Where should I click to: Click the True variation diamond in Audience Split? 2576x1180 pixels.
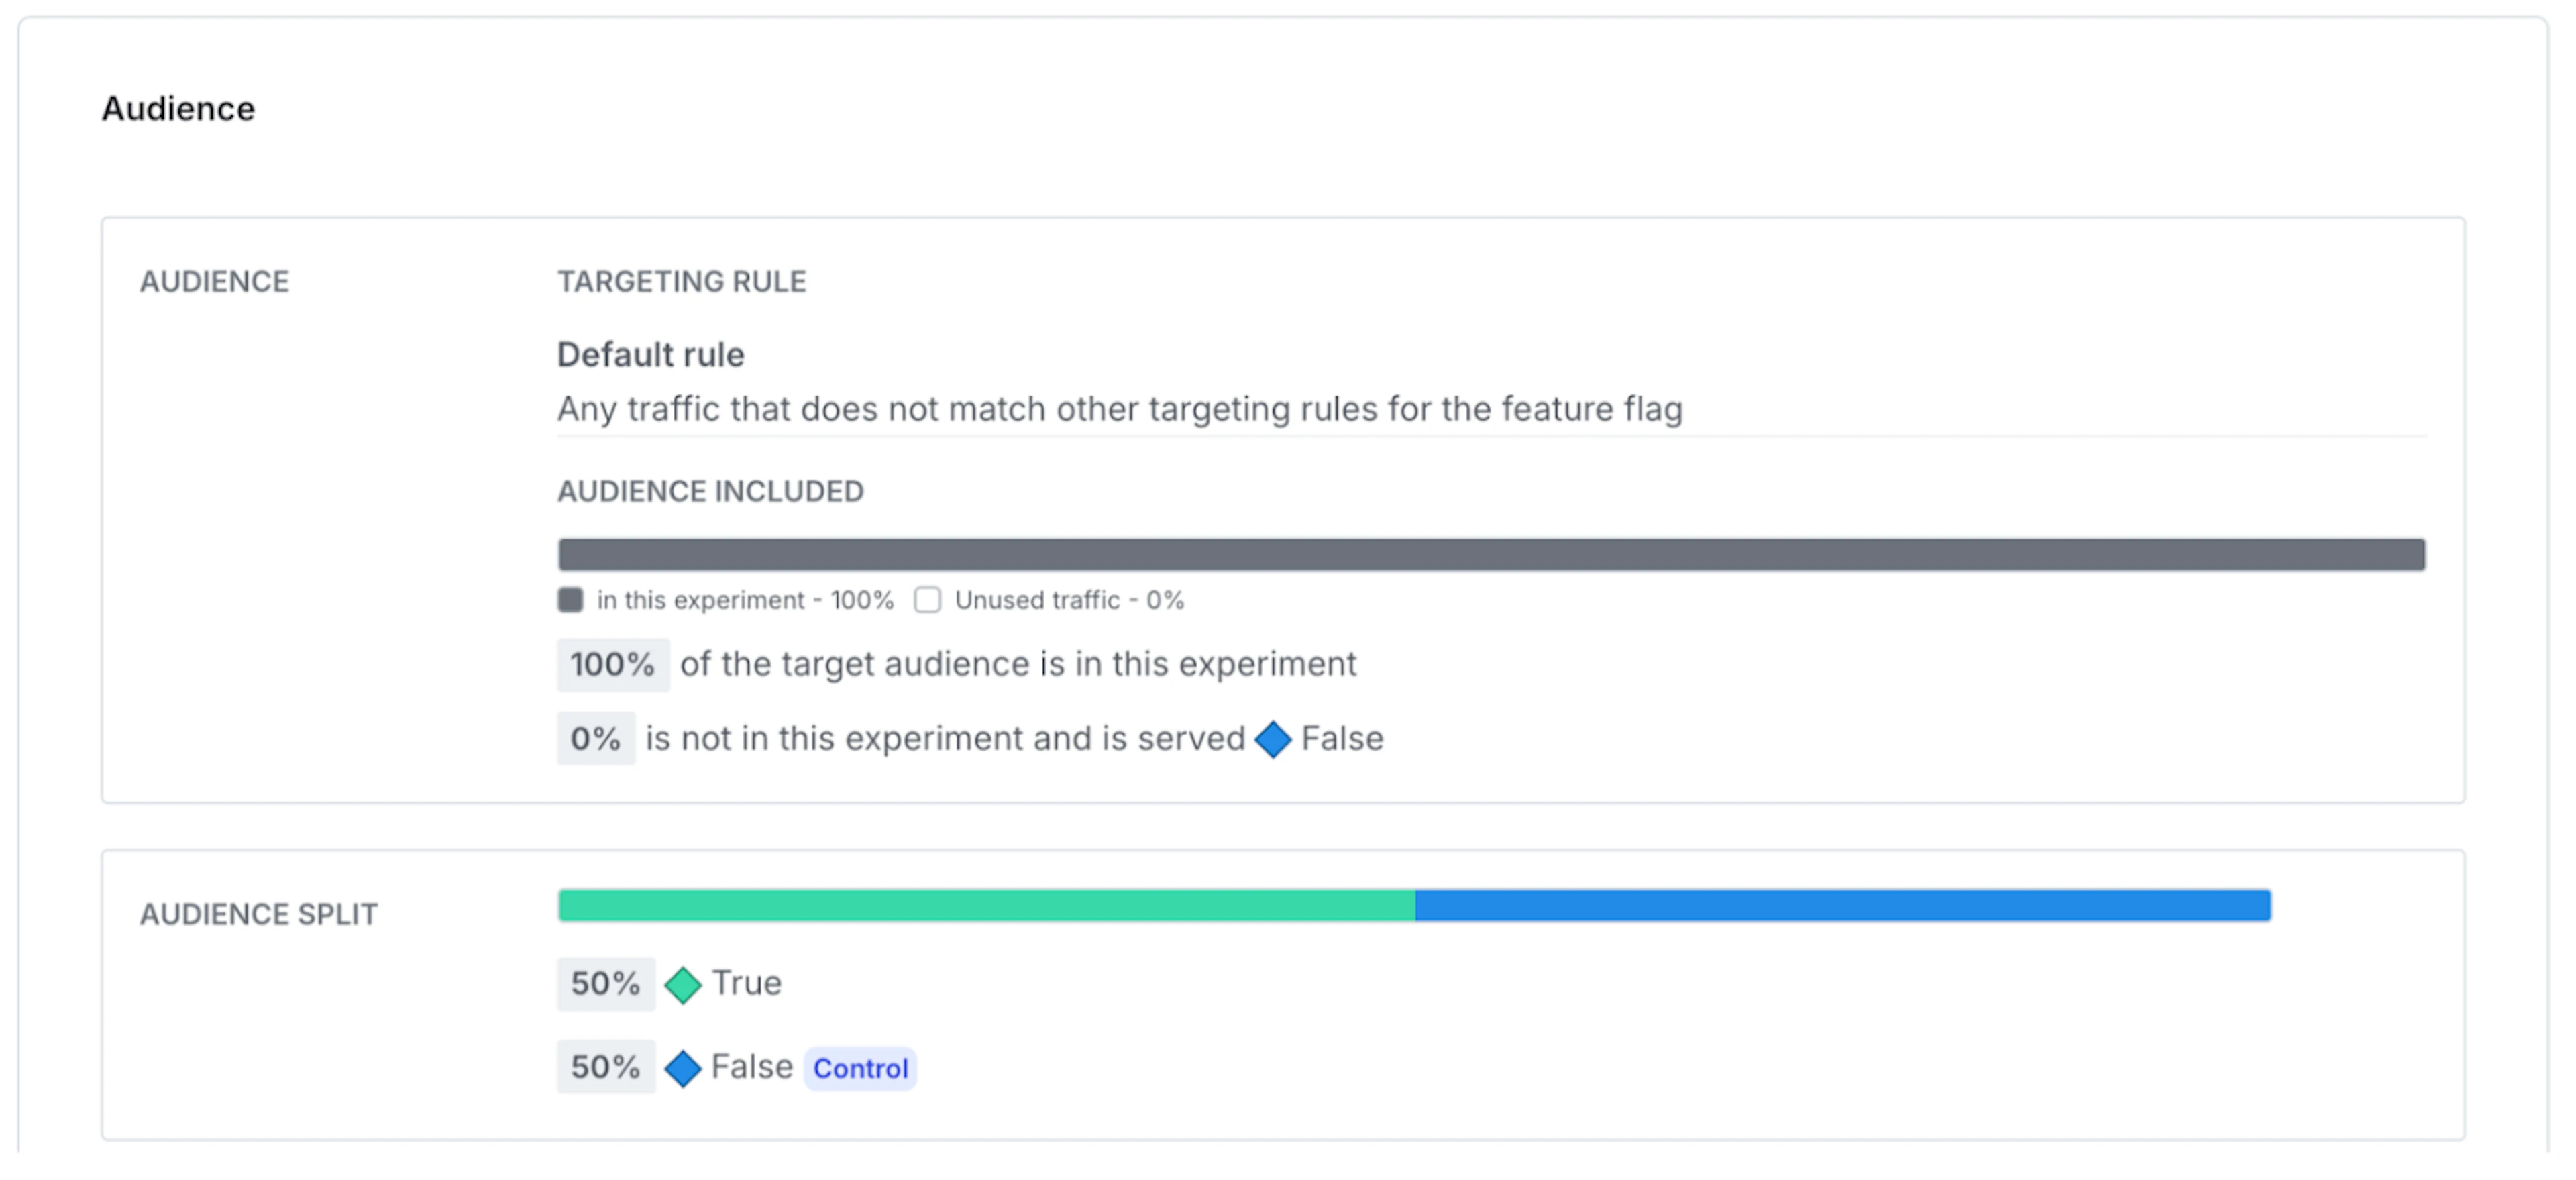coord(684,983)
